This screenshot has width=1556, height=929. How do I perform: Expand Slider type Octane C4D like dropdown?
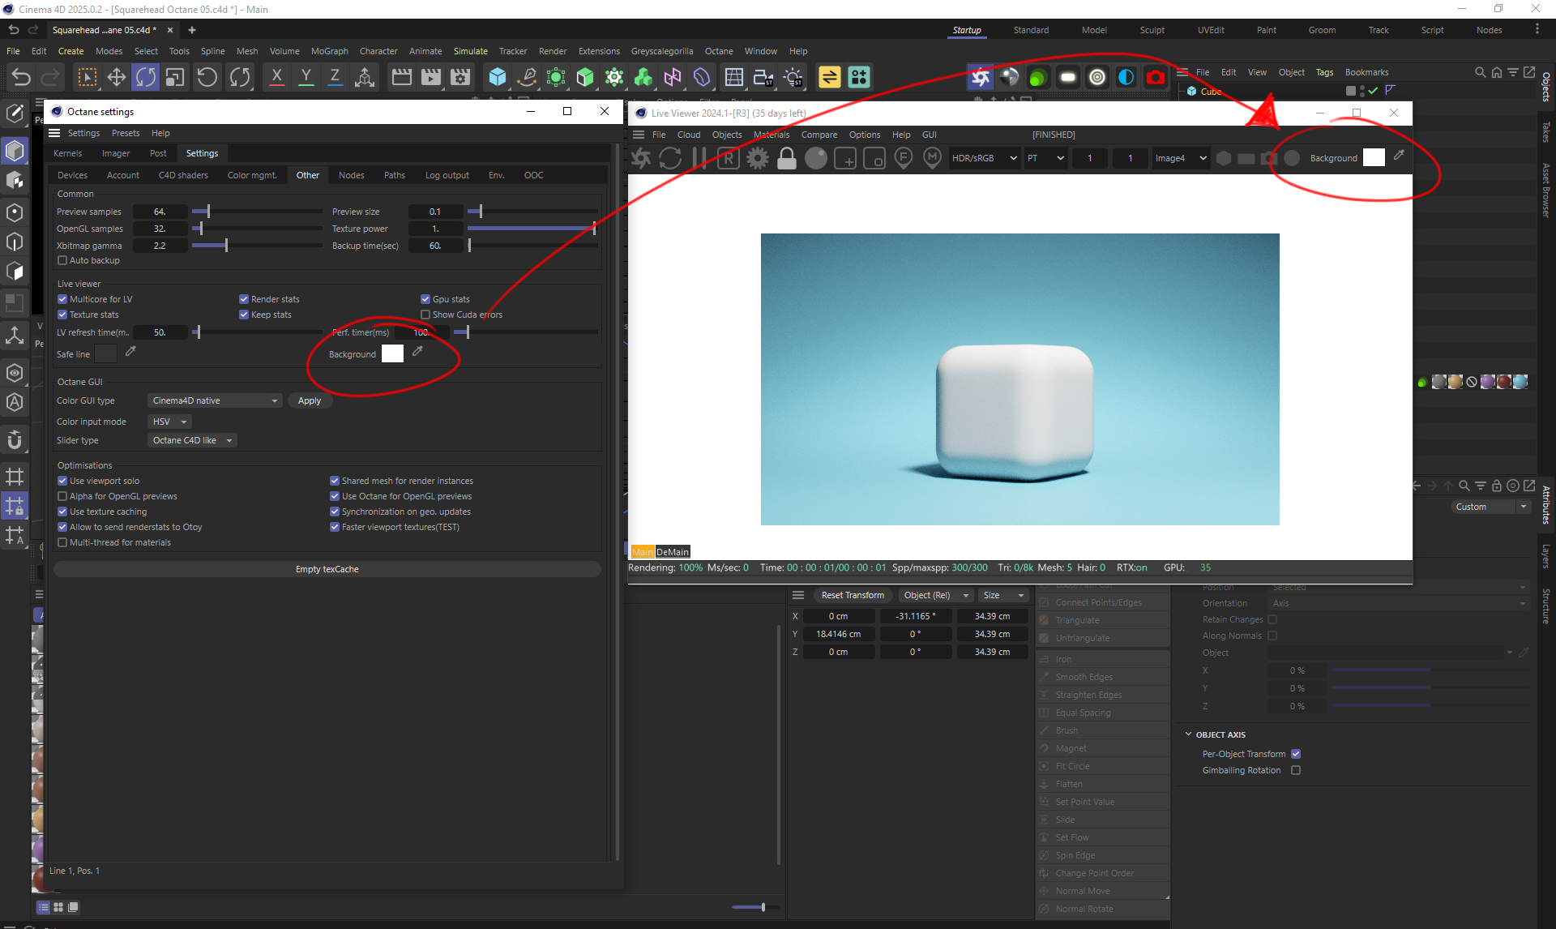coord(193,440)
